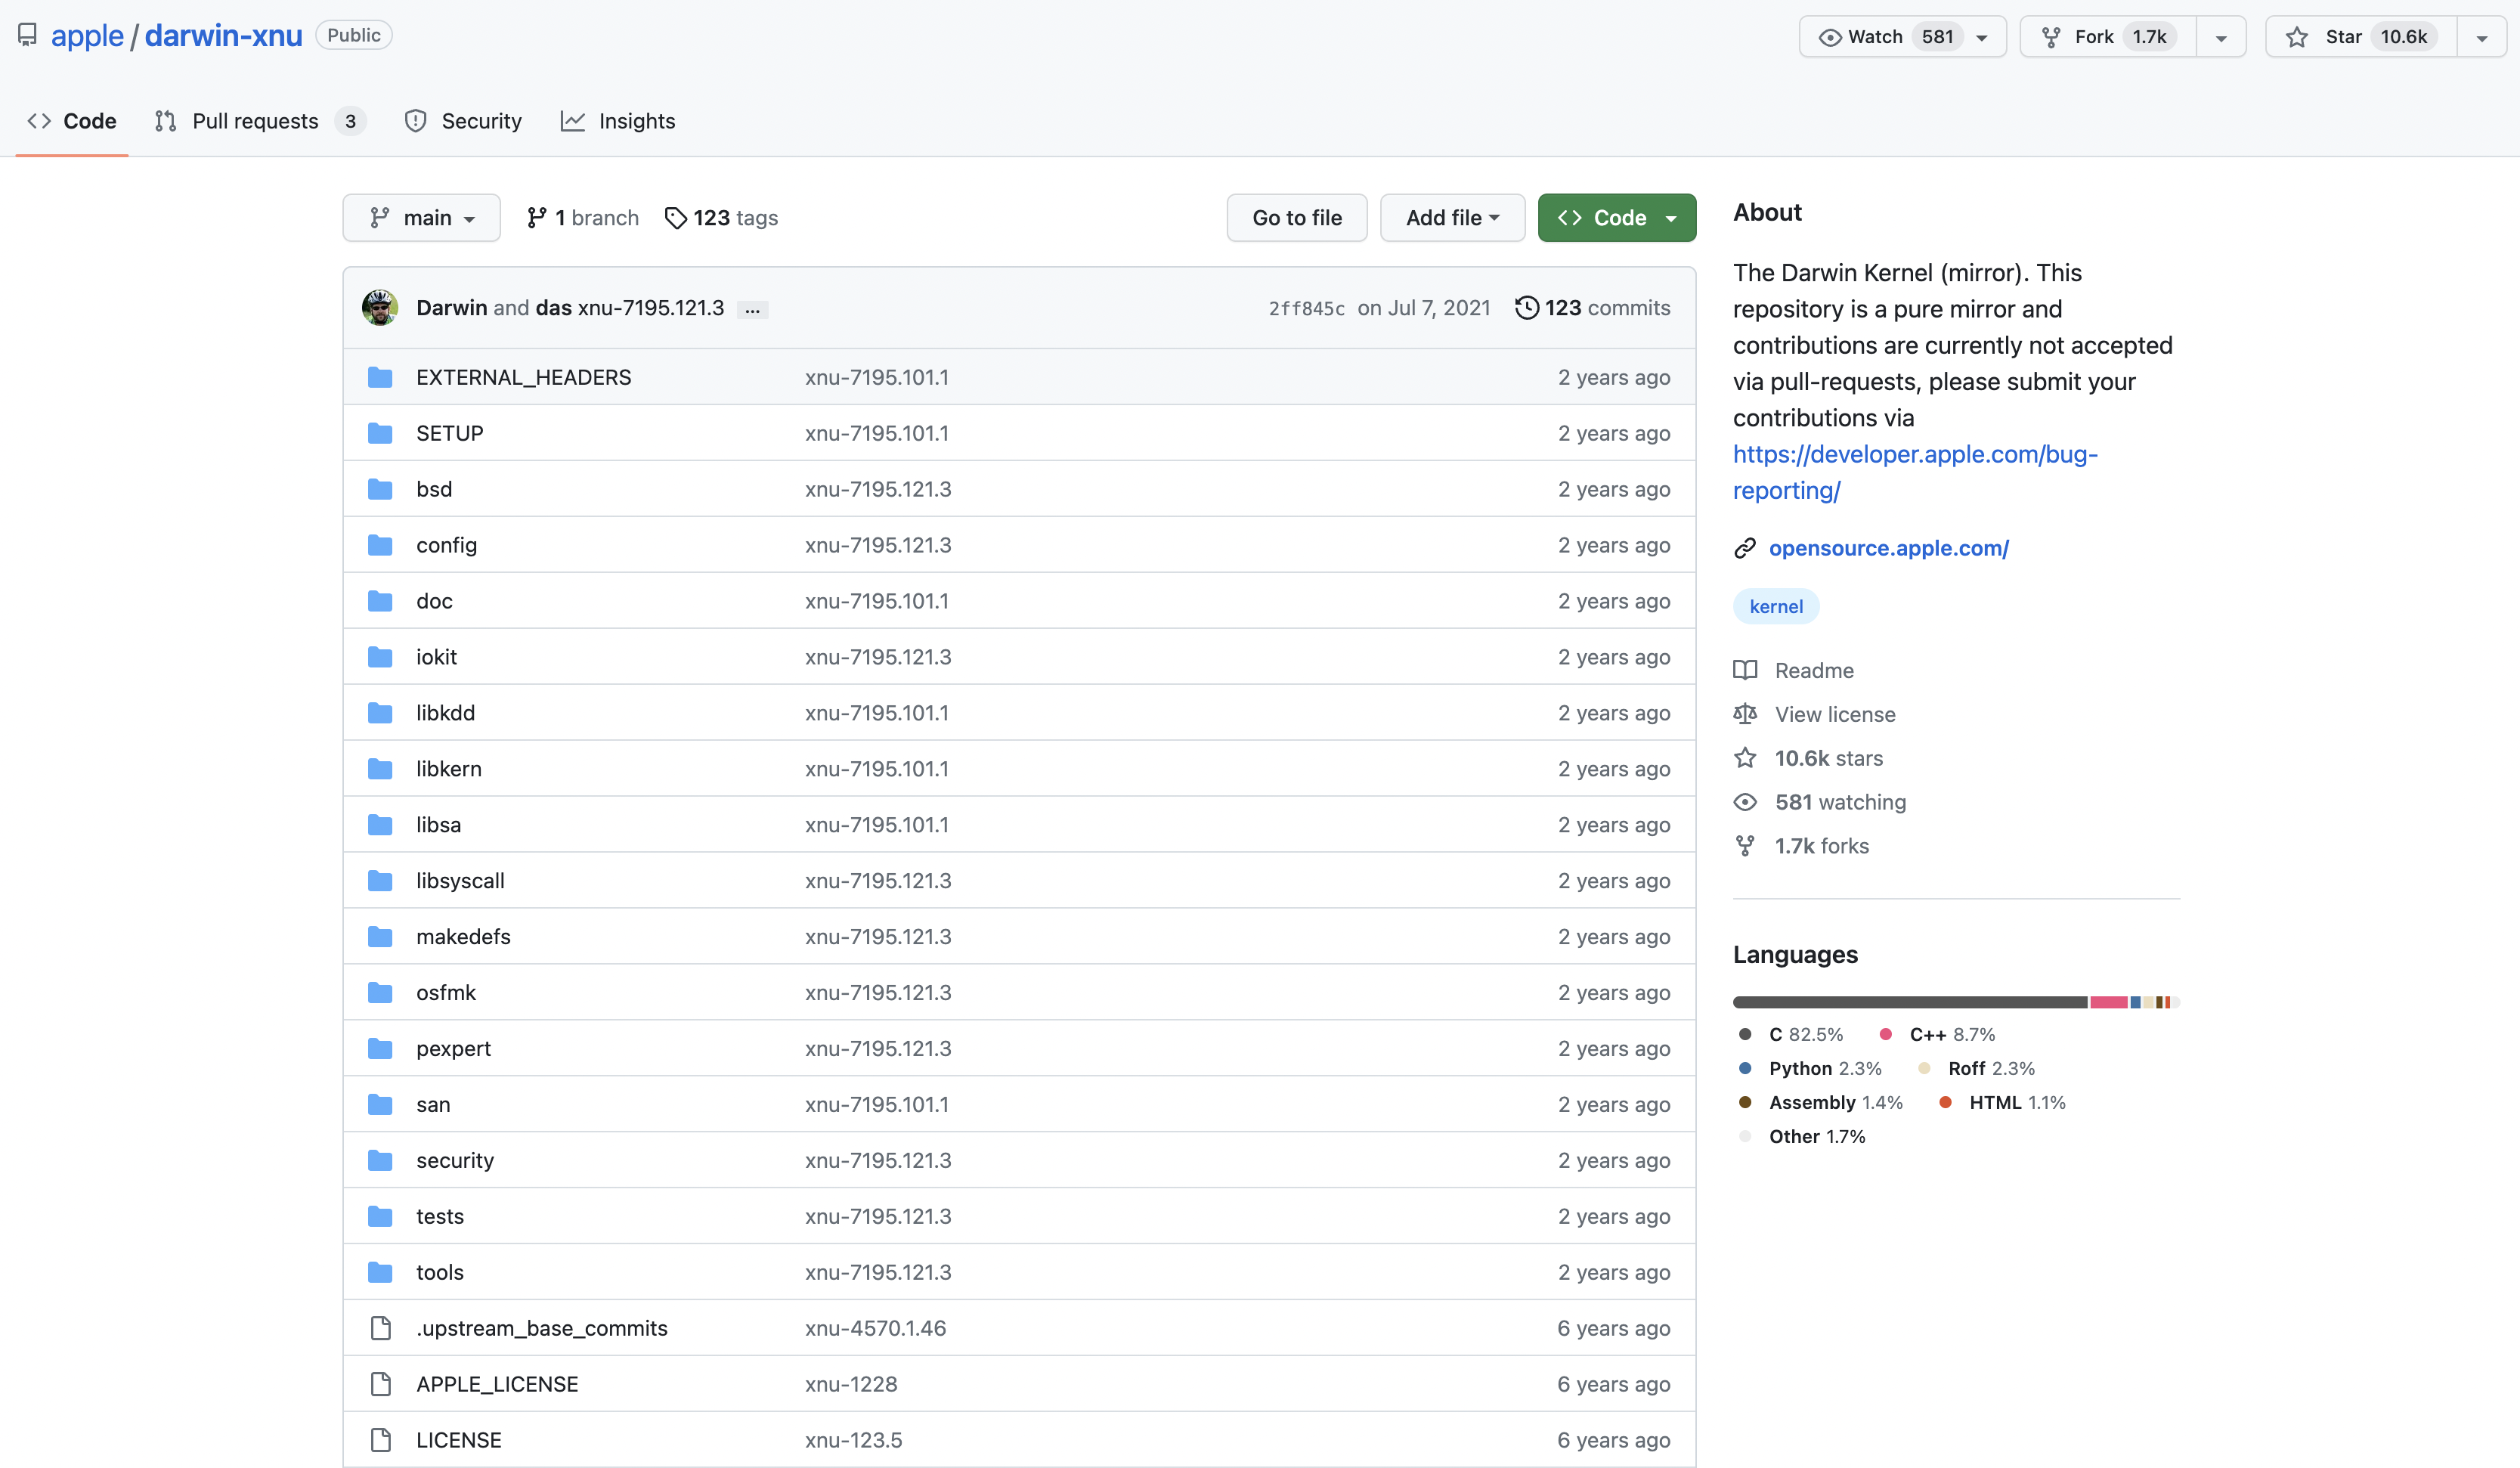Open commit hash 2ff845c
The height and width of the screenshot is (1468, 2520).
click(x=1306, y=309)
